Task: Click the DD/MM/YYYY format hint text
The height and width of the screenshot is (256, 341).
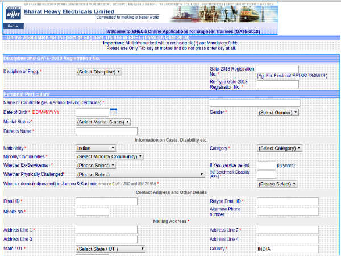Action: coord(45,112)
